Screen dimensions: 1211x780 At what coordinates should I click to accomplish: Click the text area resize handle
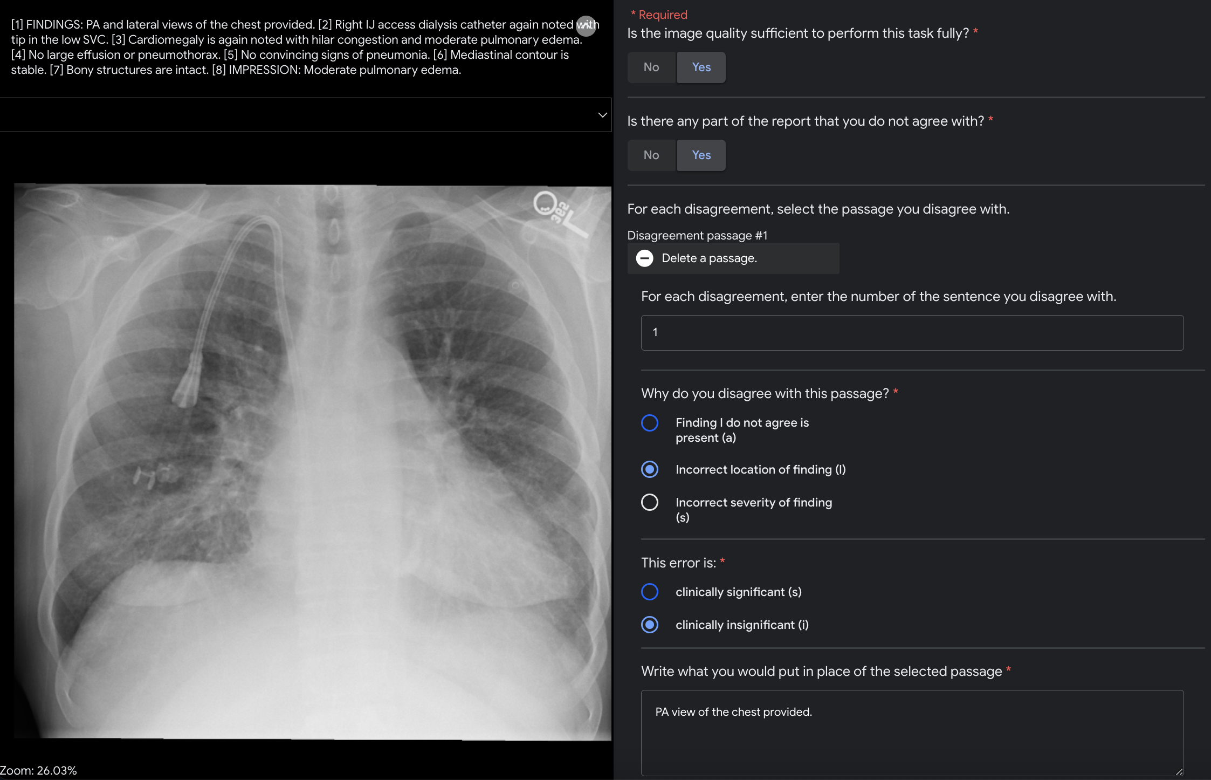coord(1179,771)
